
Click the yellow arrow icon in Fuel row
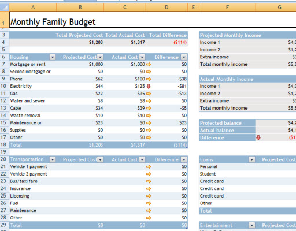pyautogui.click(x=149, y=203)
